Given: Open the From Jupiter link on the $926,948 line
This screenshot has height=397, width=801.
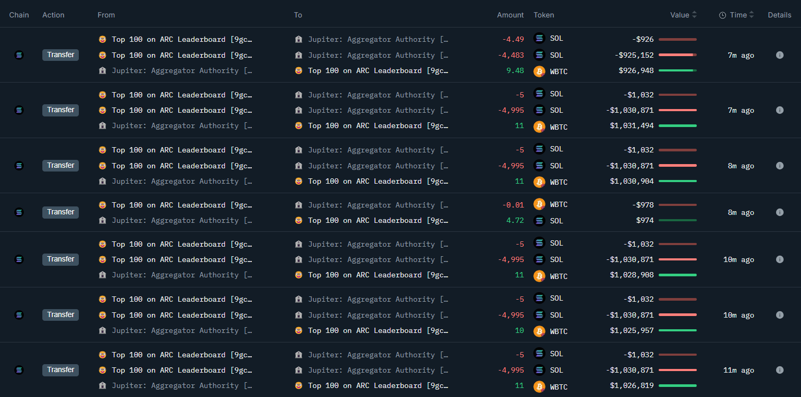Looking at the screenshot, I should 182,70.
